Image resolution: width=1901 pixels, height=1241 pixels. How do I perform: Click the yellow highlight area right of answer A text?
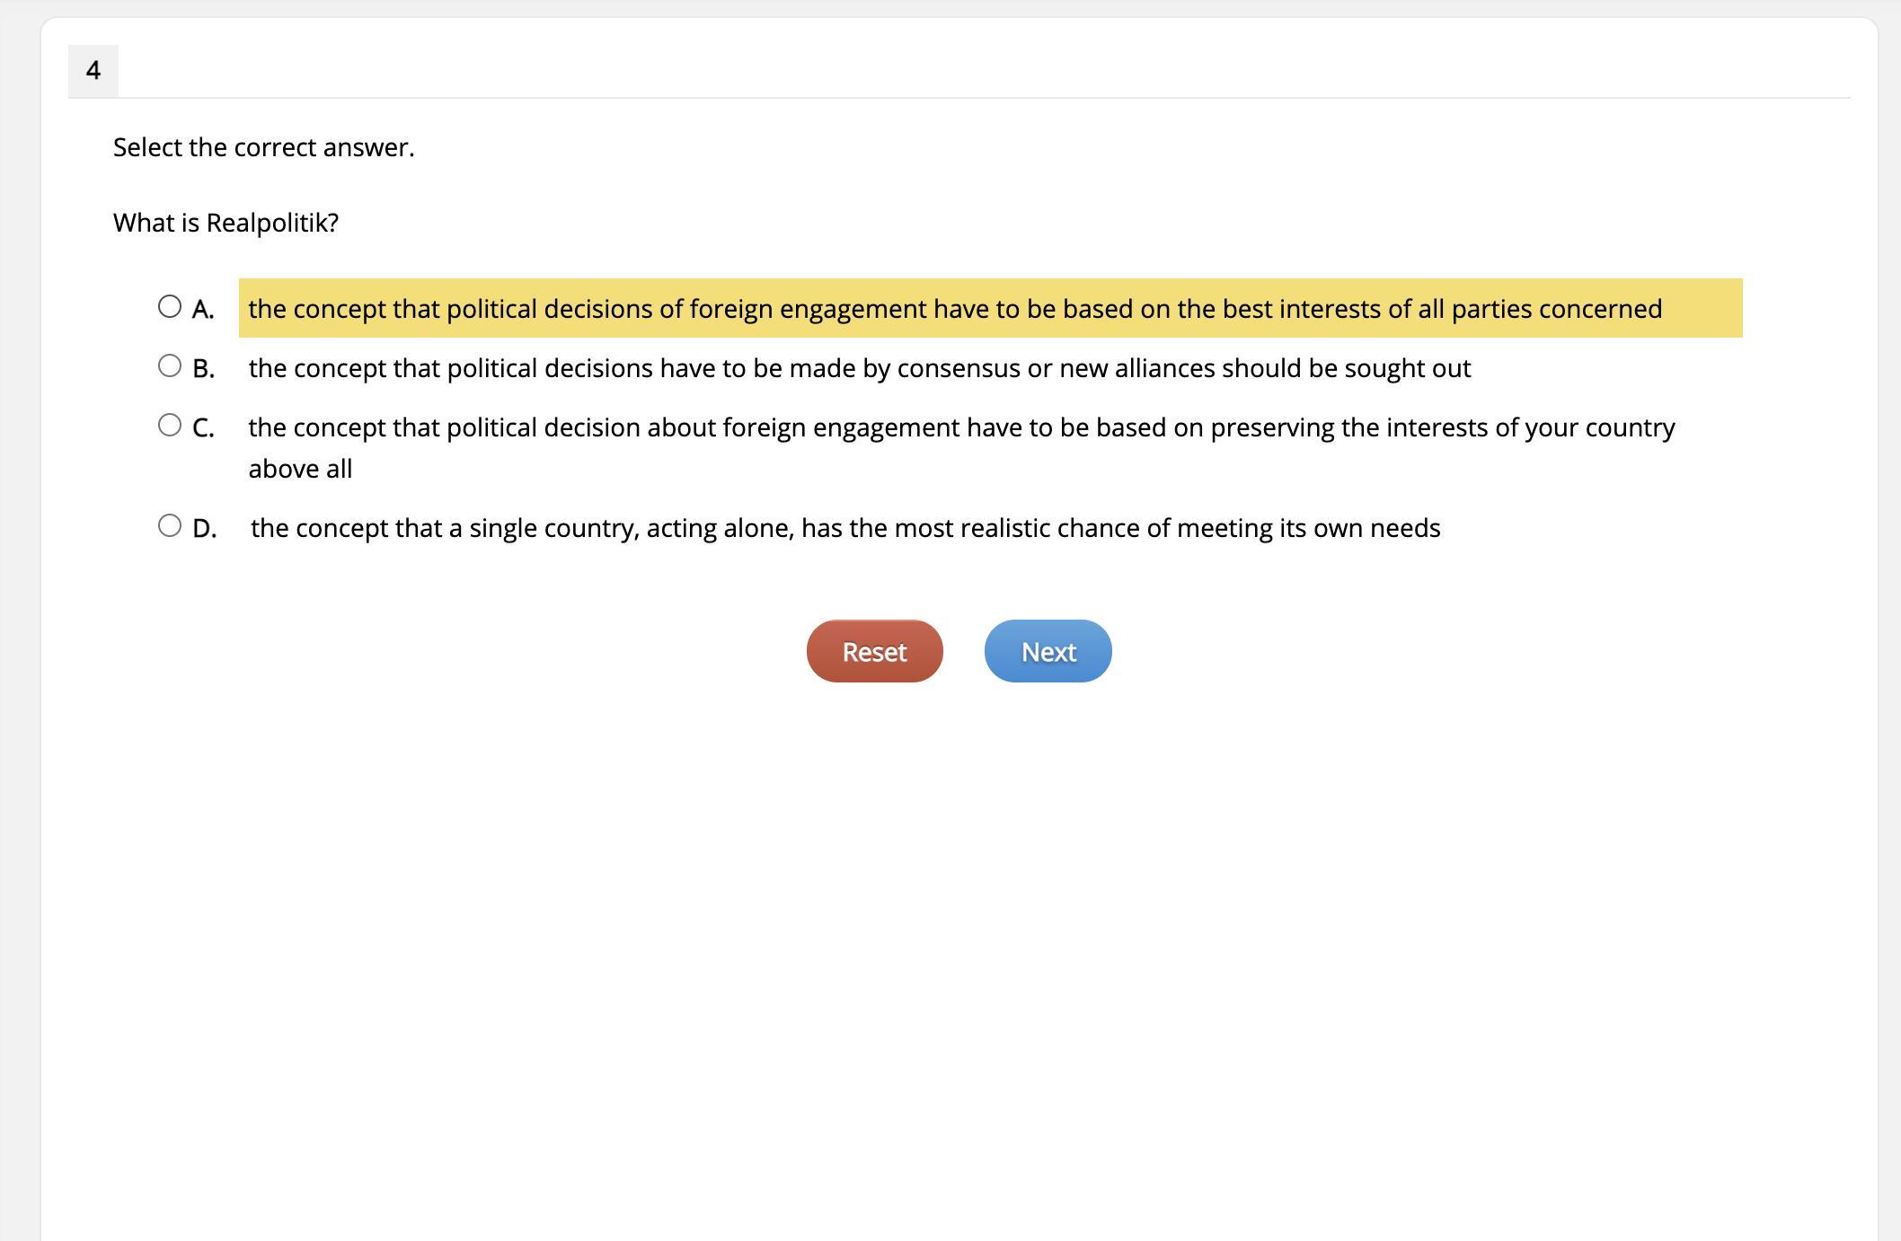1703,309
